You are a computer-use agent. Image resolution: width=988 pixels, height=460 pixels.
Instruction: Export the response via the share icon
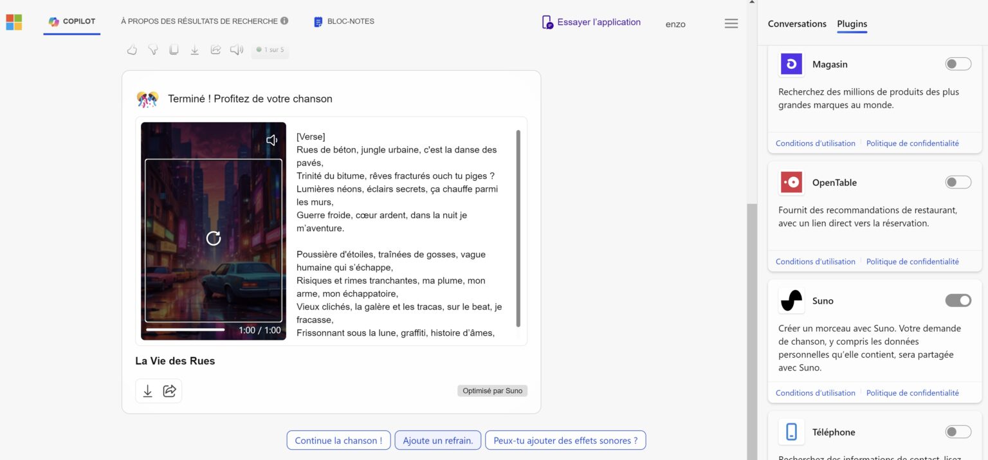click(215, 50)
